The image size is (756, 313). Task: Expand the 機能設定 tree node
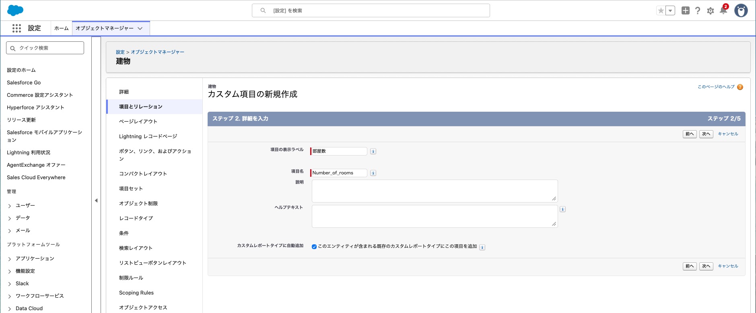[x=10, y=271]
